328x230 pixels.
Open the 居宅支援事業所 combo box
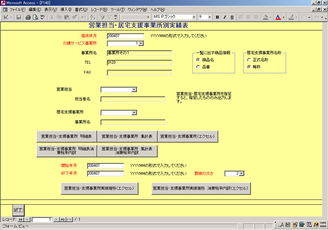point(134,113)
